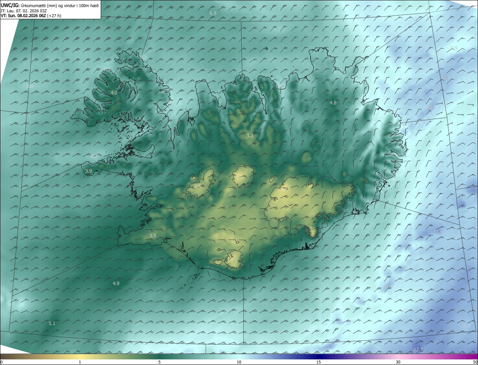478x365 pixels.
Task: Select the 1 tick on the color scale
Action: 80,362
